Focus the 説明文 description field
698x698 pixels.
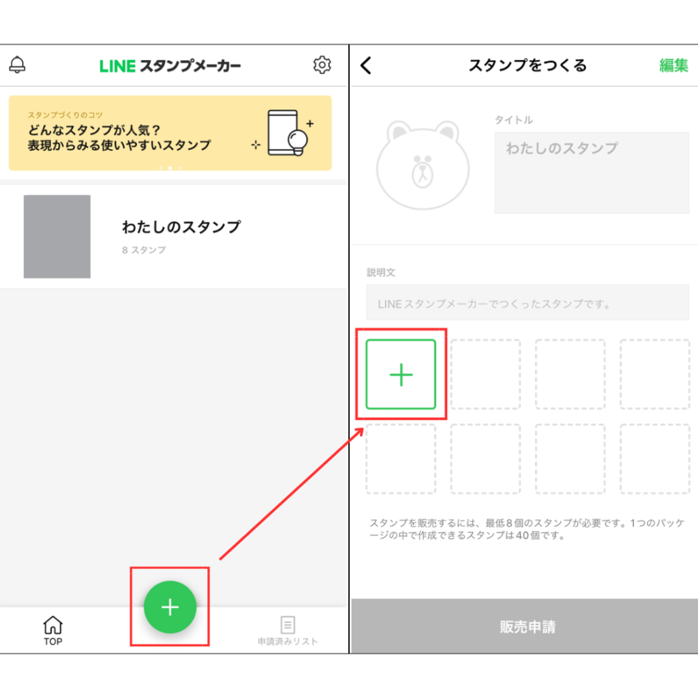click(x=528, y=303)
